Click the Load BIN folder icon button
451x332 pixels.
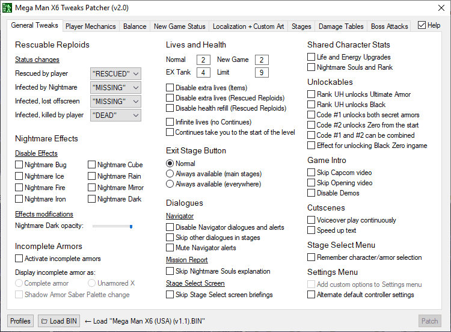pos(59,321)
